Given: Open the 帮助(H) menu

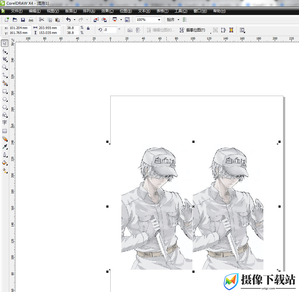Looking at the screenshot, I should 219,11.
